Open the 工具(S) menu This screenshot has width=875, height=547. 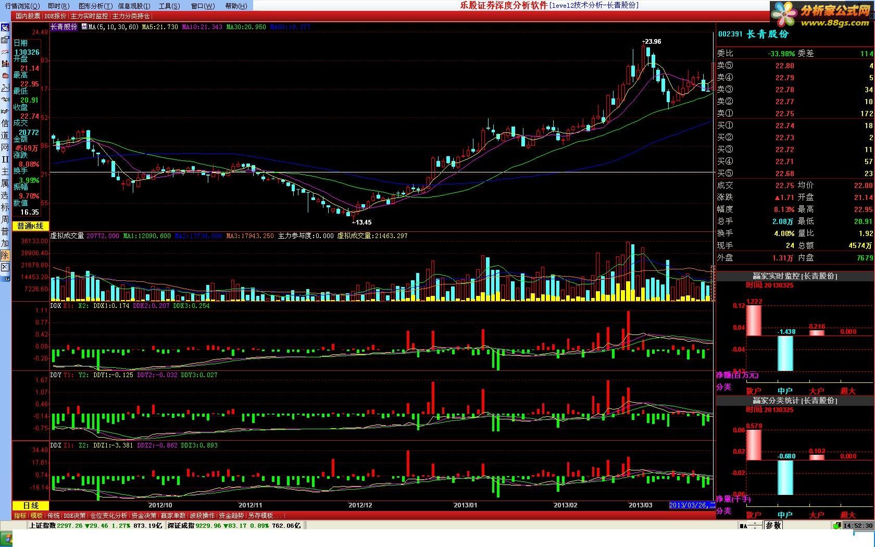point(169,6)
